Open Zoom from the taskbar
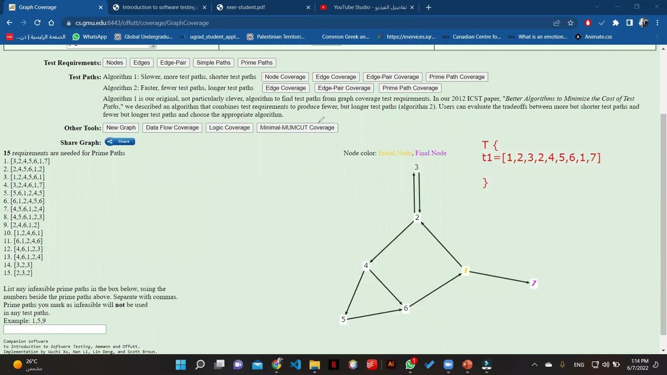The image size is (667, 375). (448, 365)
